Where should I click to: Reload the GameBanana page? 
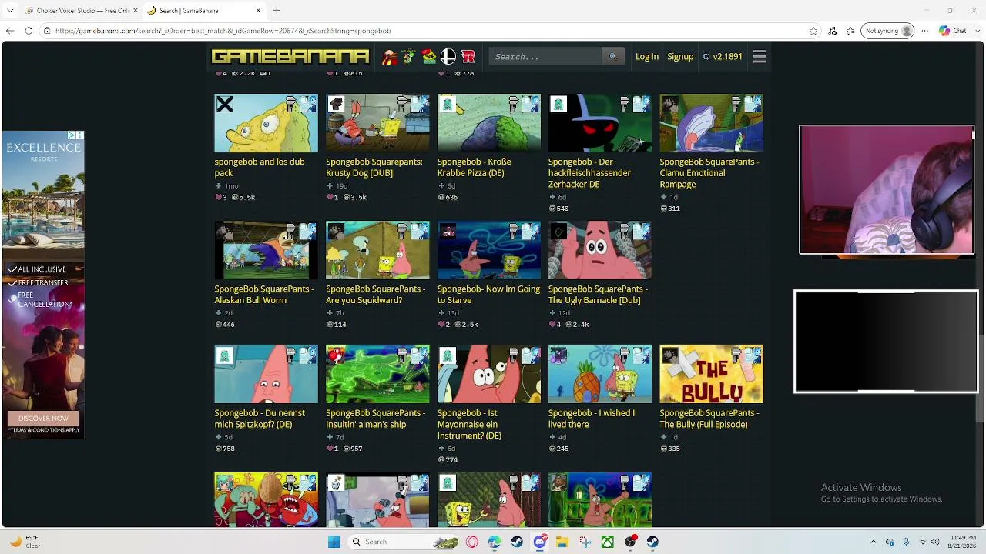click(x=29, y=31)
